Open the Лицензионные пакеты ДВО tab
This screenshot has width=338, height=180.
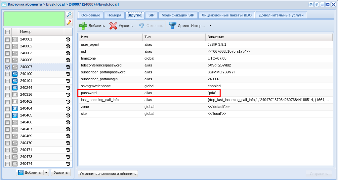pos(227,15)
